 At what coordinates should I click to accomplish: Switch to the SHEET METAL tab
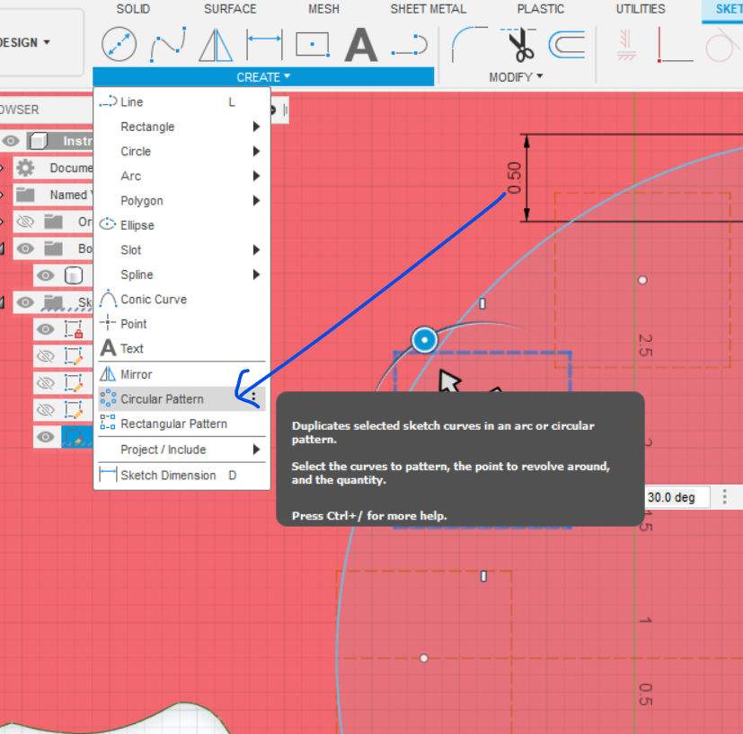[x=429, y=9]
